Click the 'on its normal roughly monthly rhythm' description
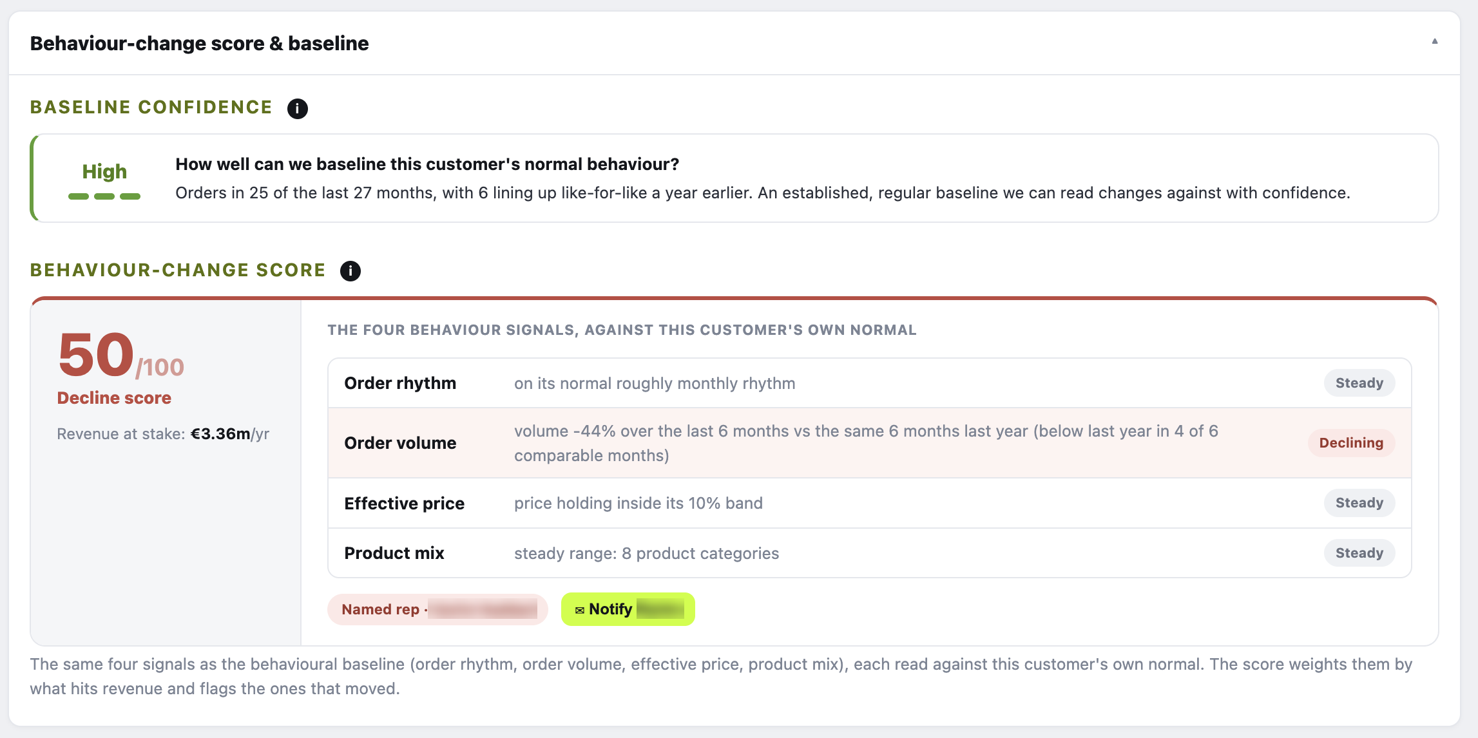This screenshot has width=1478, height=738. (x=655, y=383)
